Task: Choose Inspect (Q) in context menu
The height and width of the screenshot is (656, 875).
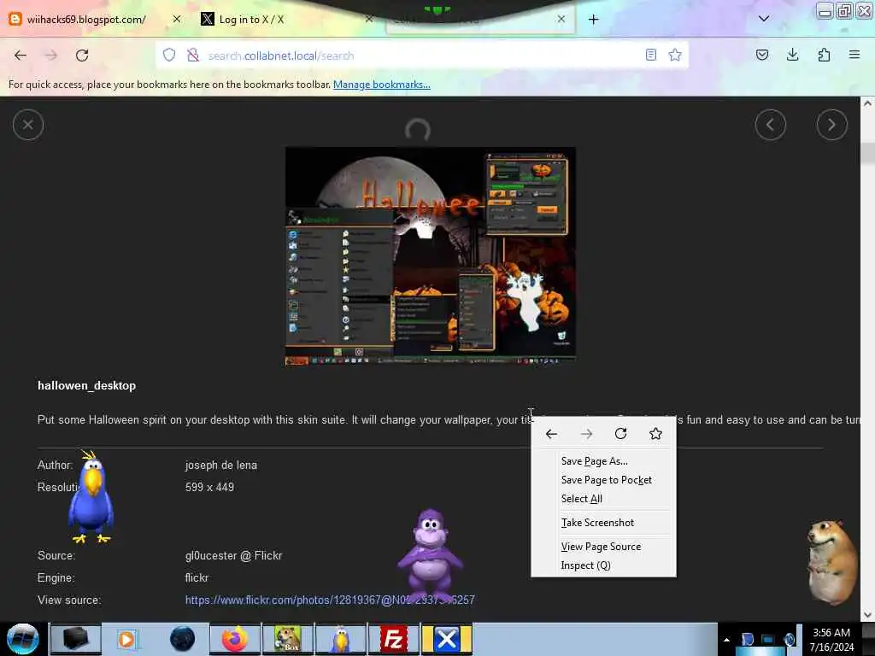Action: click(x=603, y=565)
